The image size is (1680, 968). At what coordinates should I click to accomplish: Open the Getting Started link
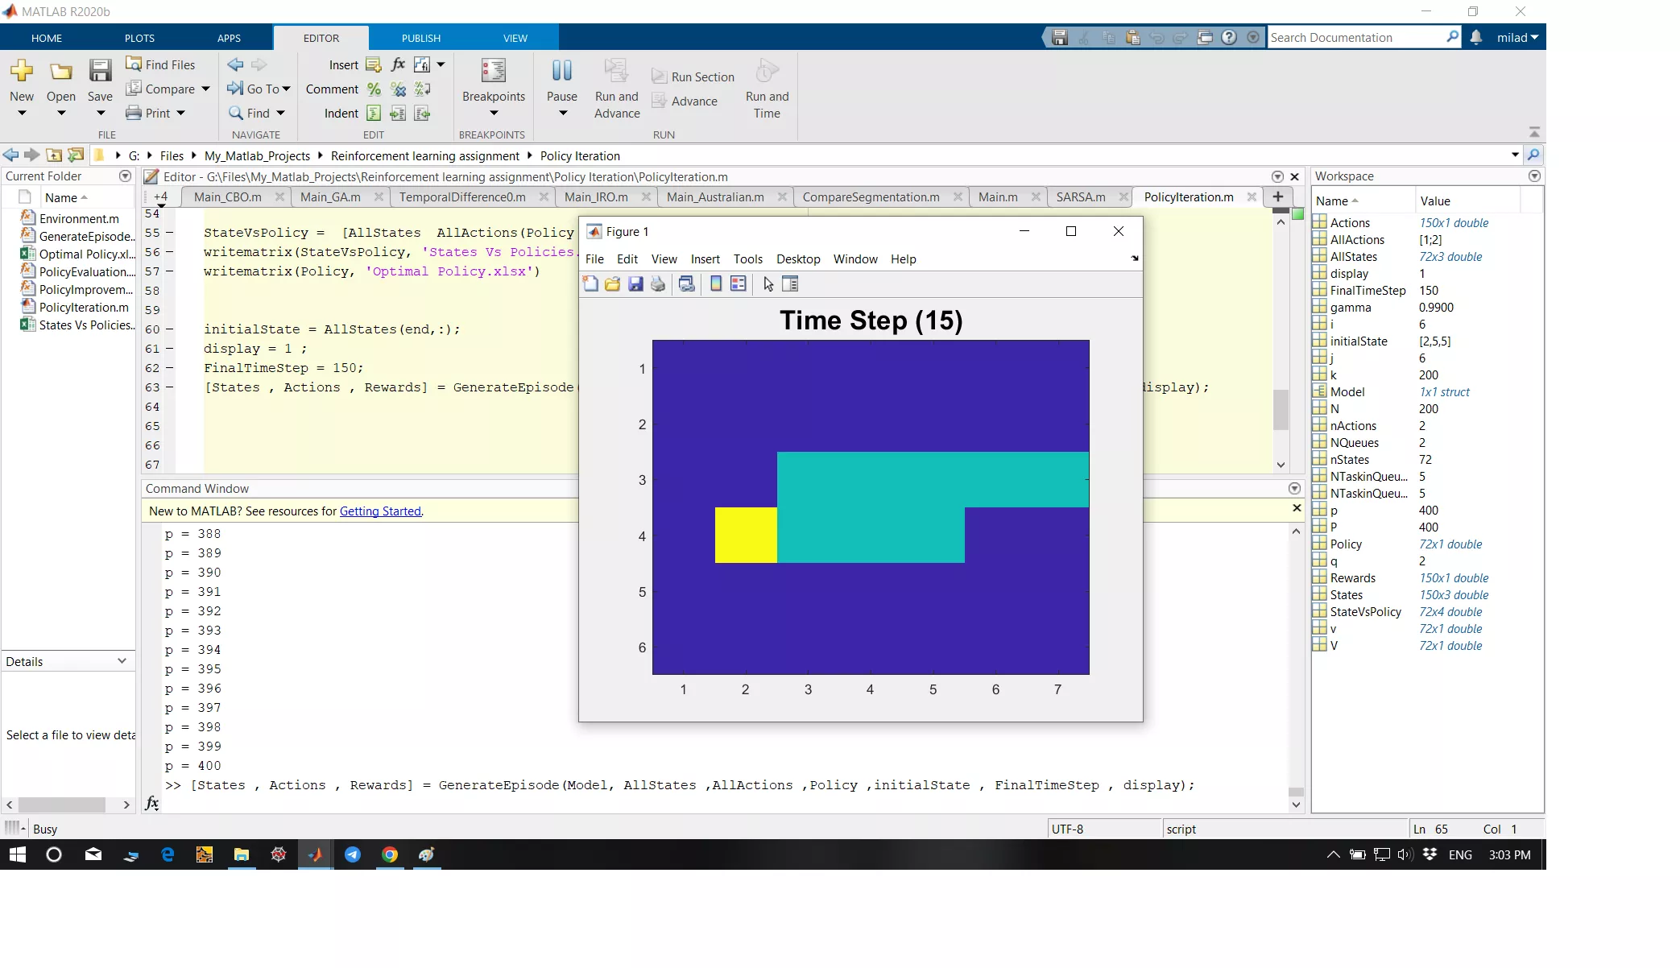coord(380,511)
